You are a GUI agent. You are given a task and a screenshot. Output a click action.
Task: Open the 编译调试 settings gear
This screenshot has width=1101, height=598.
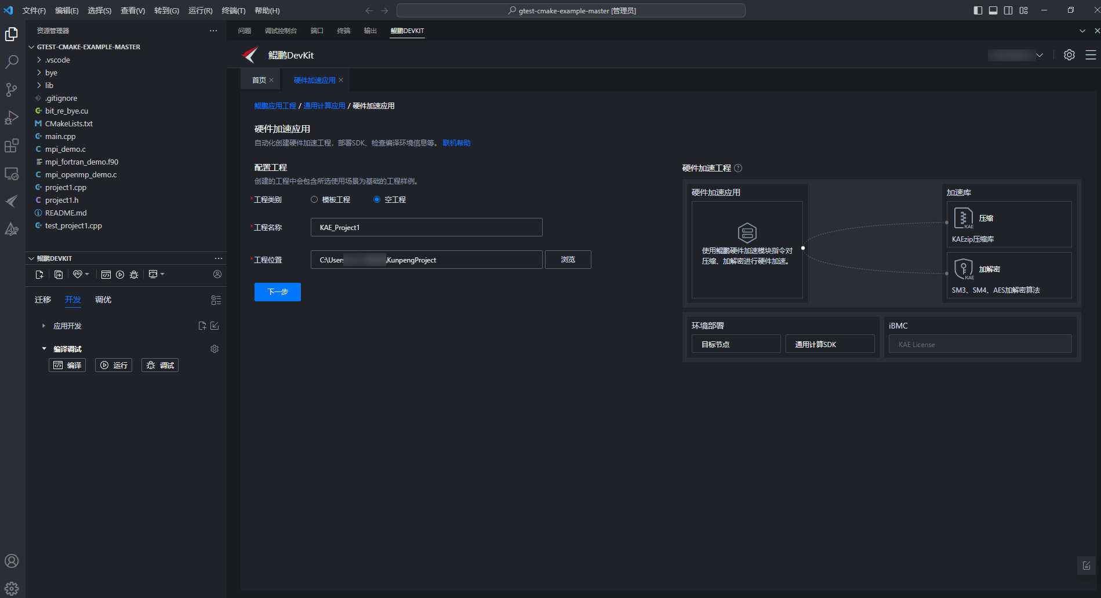click(215, 349)
